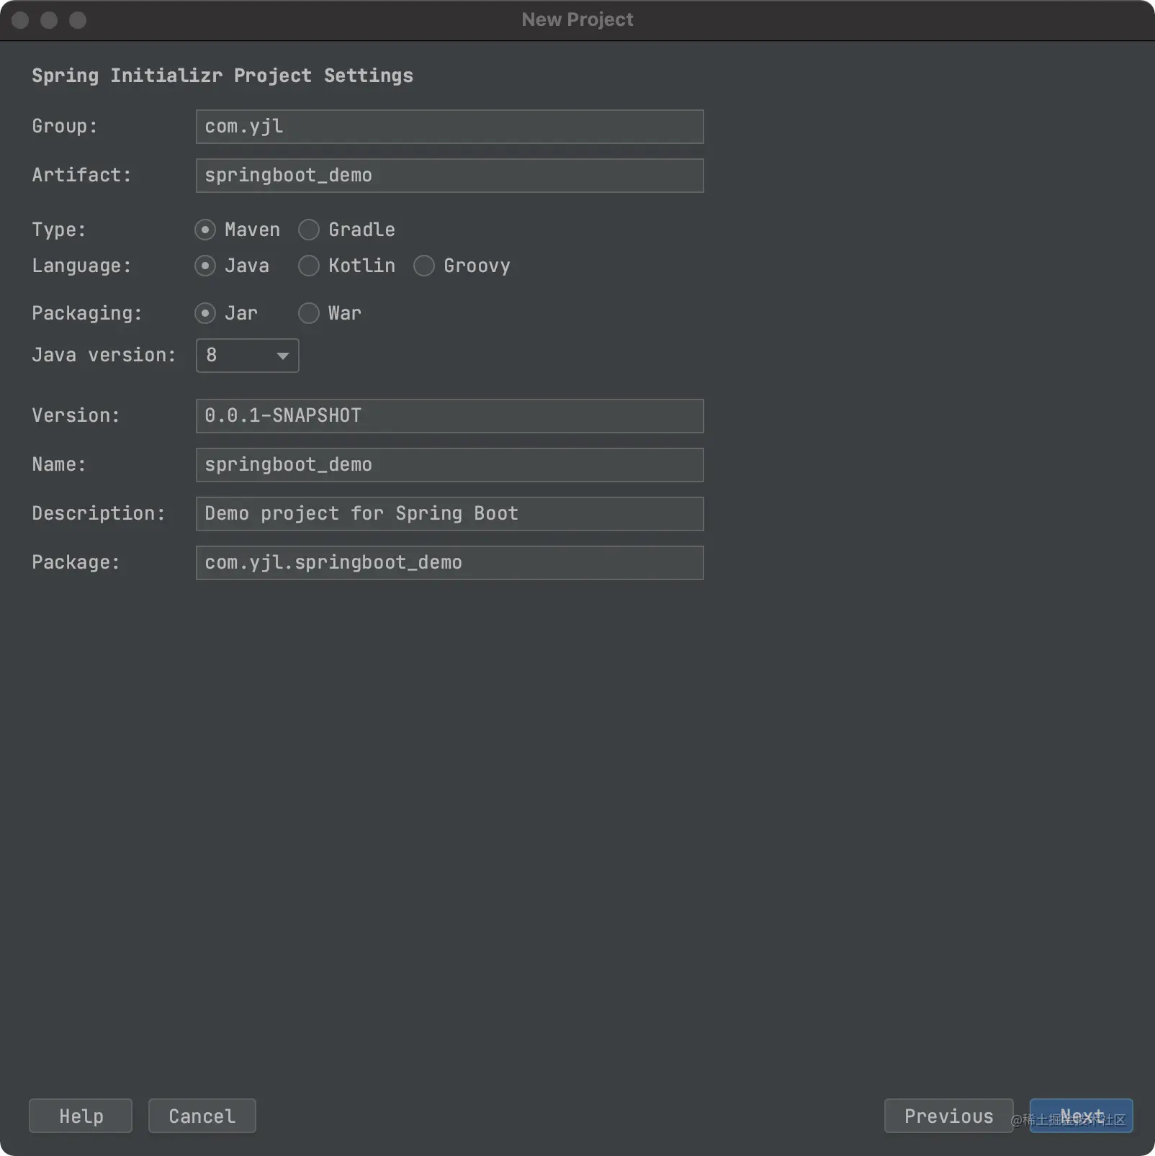Close the New Project window
Viewport: 1155px width, 1156px height.
[x=20, y=20]
